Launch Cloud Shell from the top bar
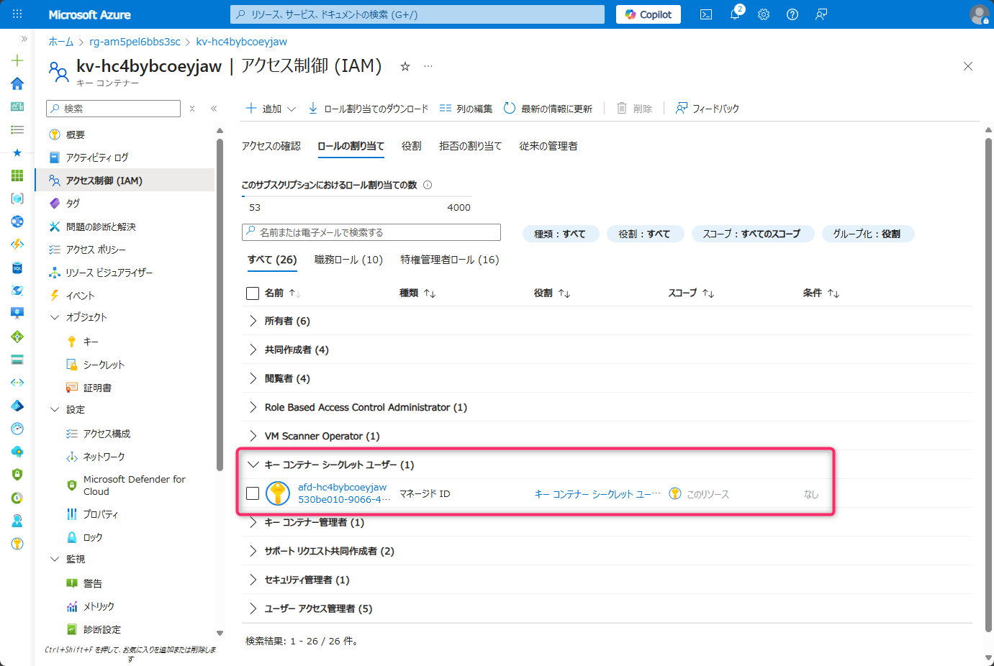This screenshot has height=666, width=994. [x=705, y=14]
